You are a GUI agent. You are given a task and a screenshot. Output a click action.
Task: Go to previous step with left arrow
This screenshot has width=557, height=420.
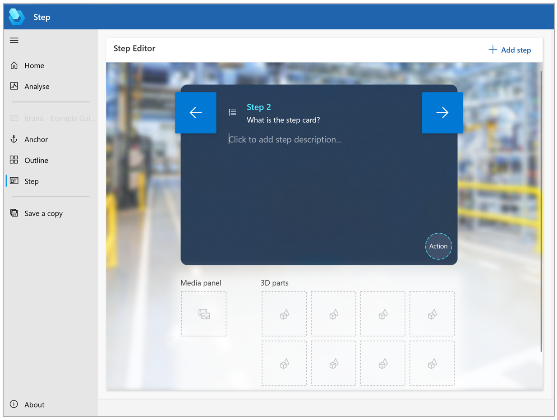tap(195, 113)
